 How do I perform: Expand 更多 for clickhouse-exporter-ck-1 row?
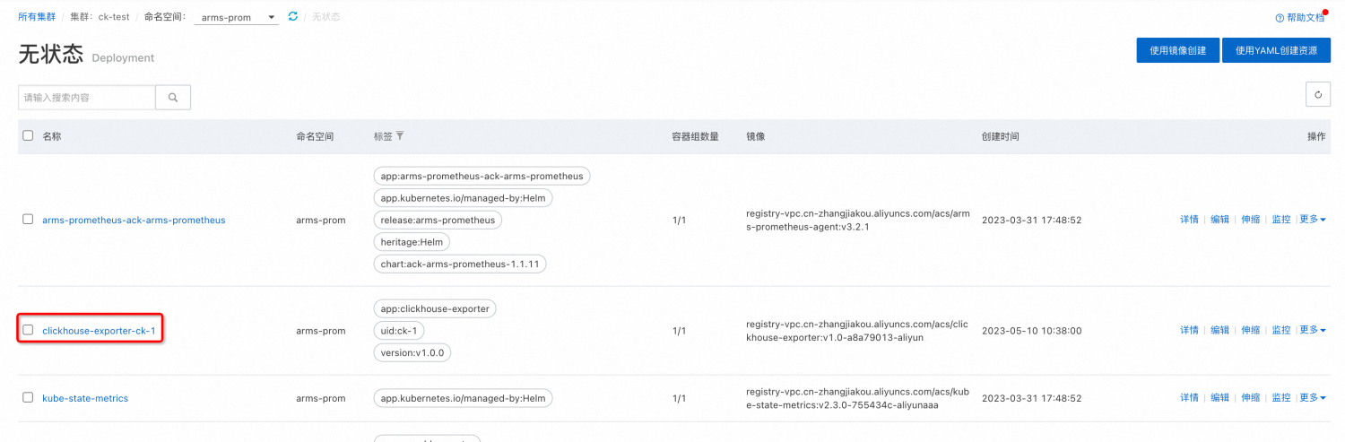coord(1313,331)
